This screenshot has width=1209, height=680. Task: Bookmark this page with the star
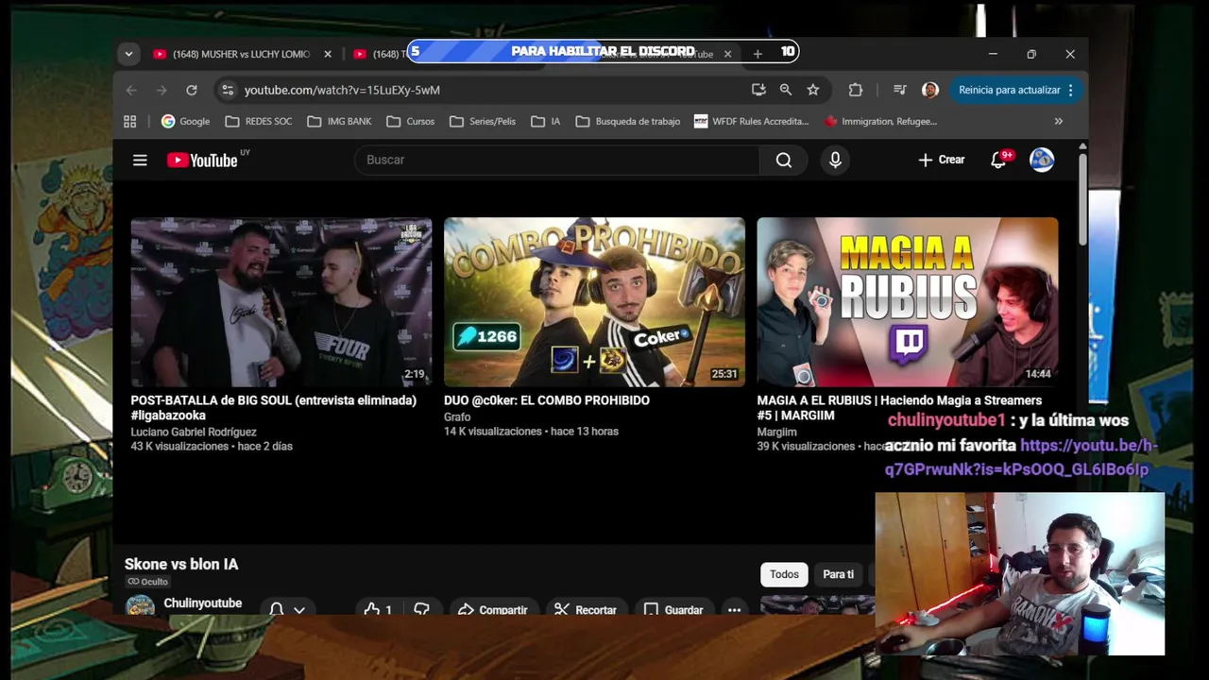(812, 90)
